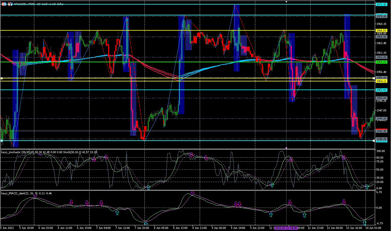Click the 1947.00 price axis value

click(381, 111)
